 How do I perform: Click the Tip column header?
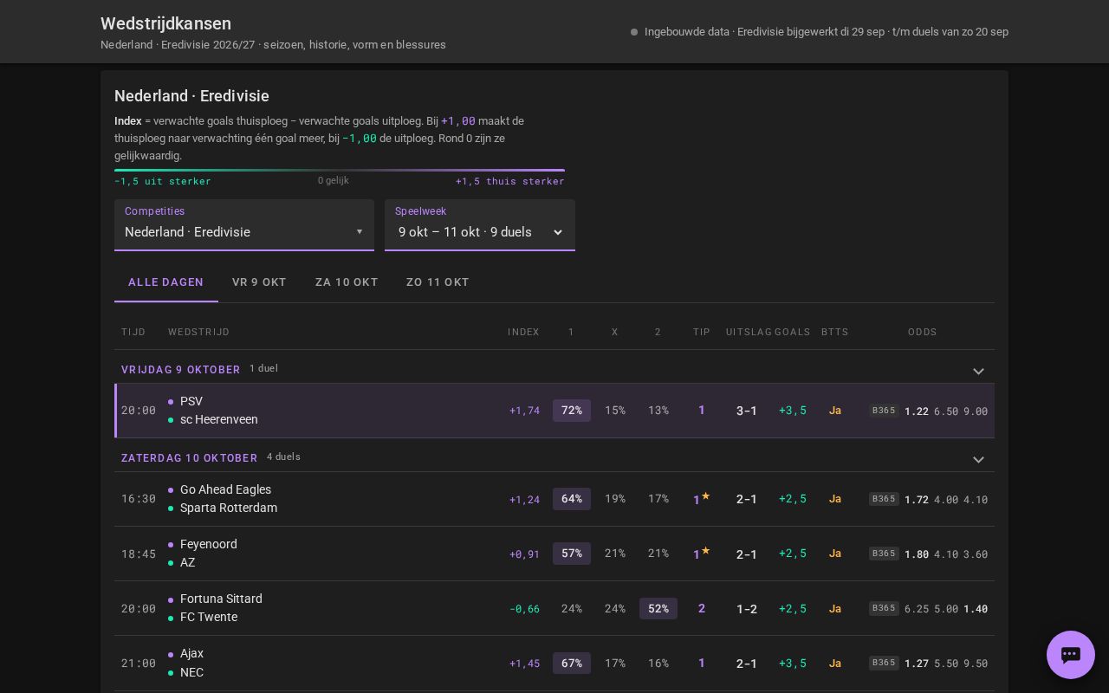[702, 332]
